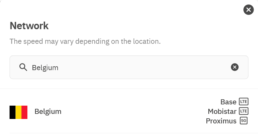Click the speed may vary notice text
Screen dimensions: 258x138
(85, 41)
